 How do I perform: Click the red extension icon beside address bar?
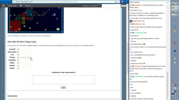(123, 2)
